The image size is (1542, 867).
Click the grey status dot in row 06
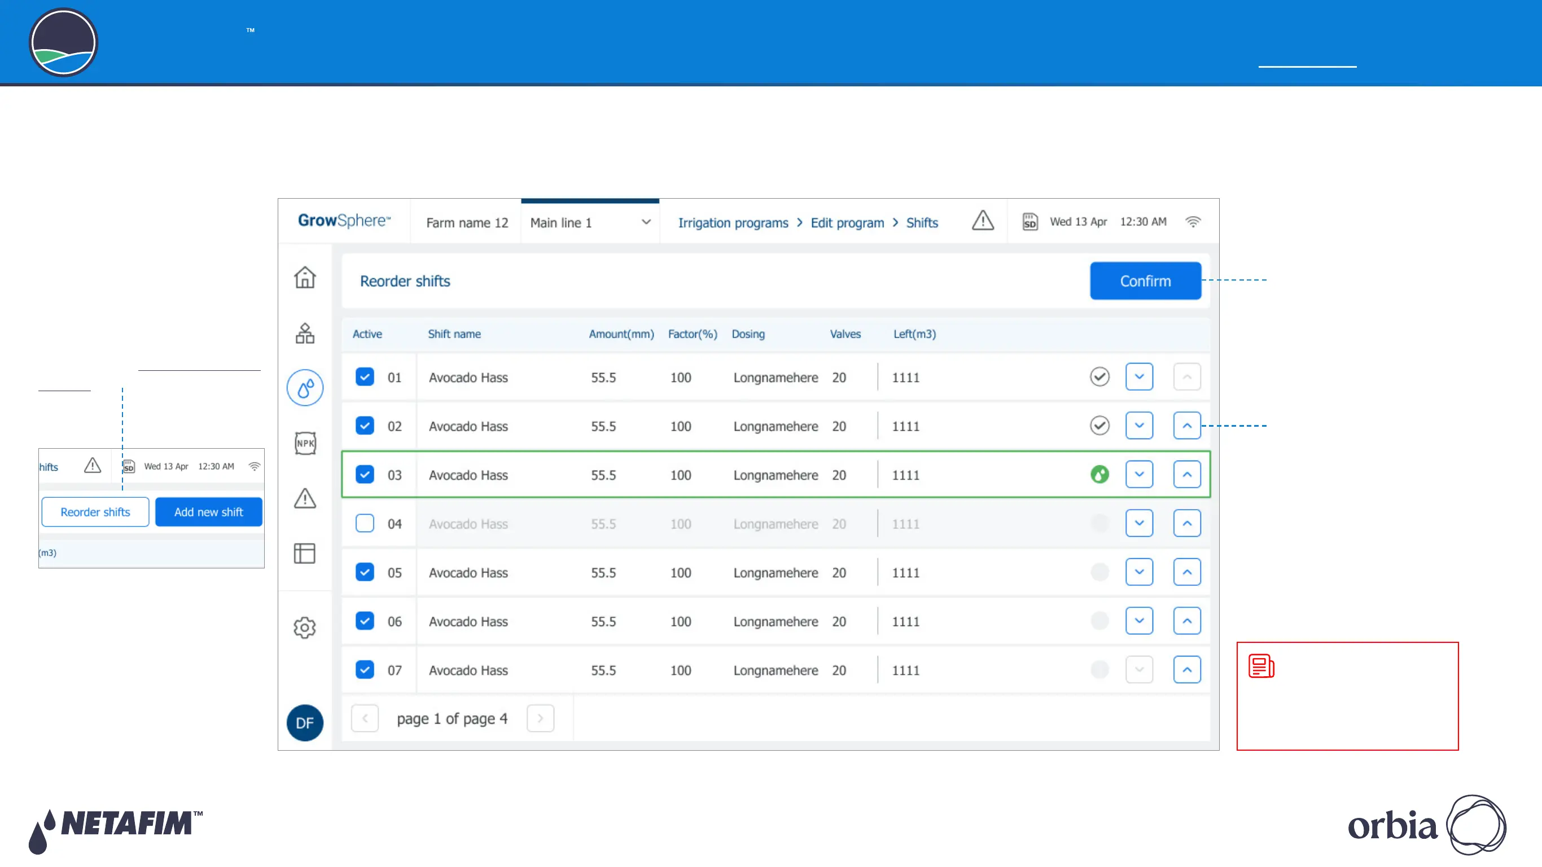pyautogui.click(x=1099, y=621)
